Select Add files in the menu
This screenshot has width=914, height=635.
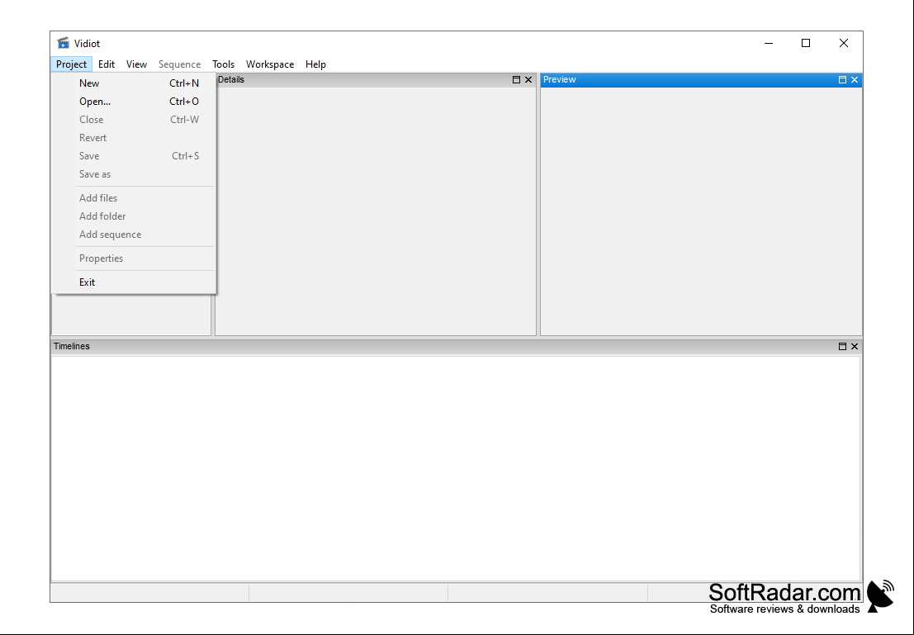[x=134, y=197]
